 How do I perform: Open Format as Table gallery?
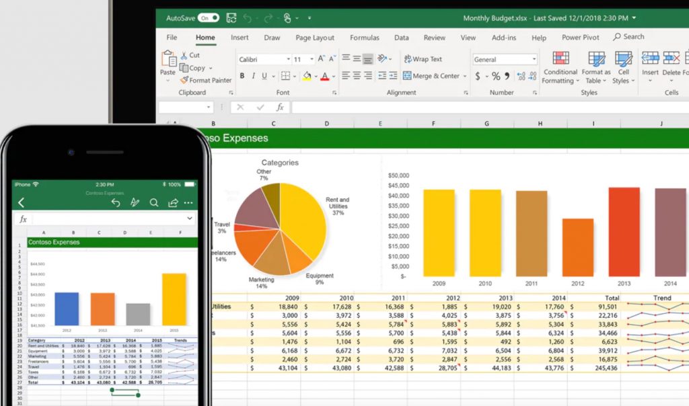pos(596,67)
